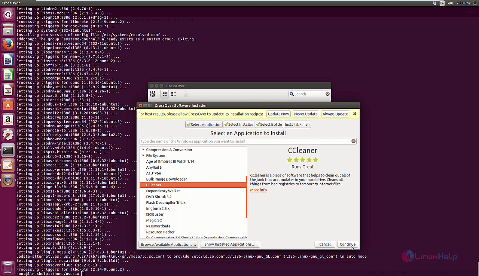Go to the Install & Finish step
Screen dimensions: 479x276
[297, 125]
